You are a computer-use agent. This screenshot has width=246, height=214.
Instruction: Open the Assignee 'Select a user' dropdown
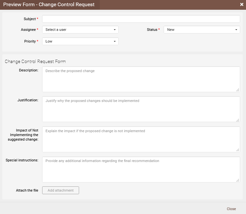(x=80, y=30)
